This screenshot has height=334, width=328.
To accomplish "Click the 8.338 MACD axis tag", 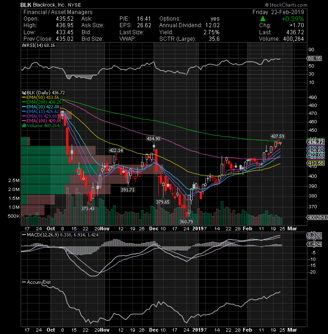I will (x=314, y=235).
